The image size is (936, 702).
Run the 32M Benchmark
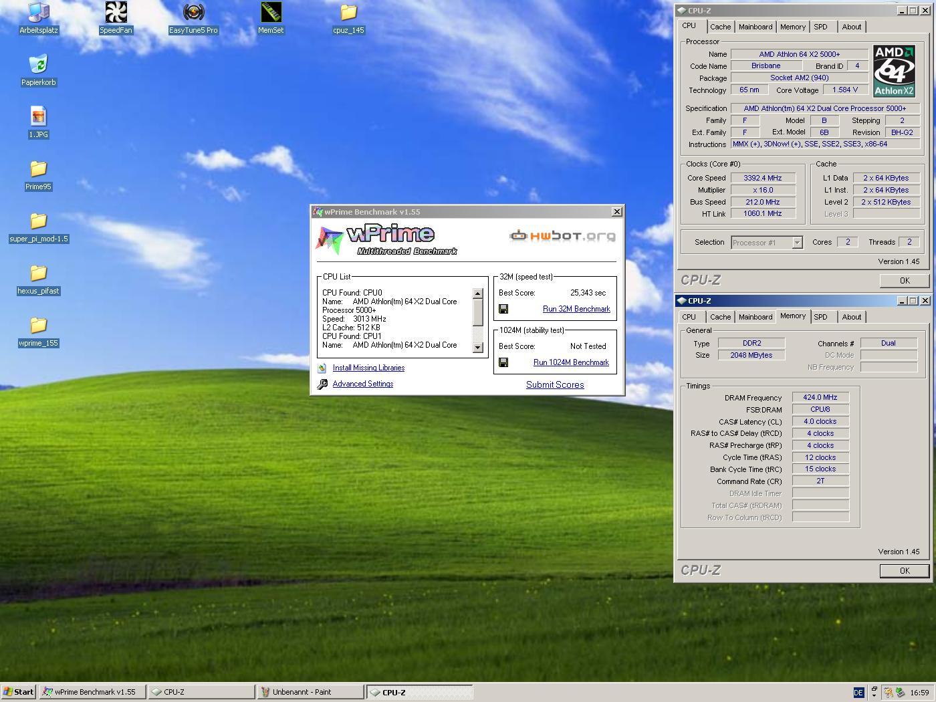pyautogui.click(x=576, y=309)
